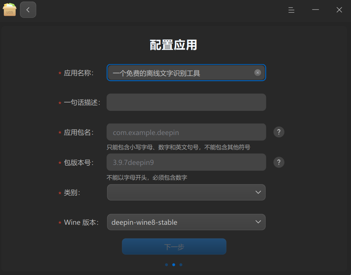Click the 一句话描述 input field
This screenshot has width=351, height=275.
coord(186,102)
